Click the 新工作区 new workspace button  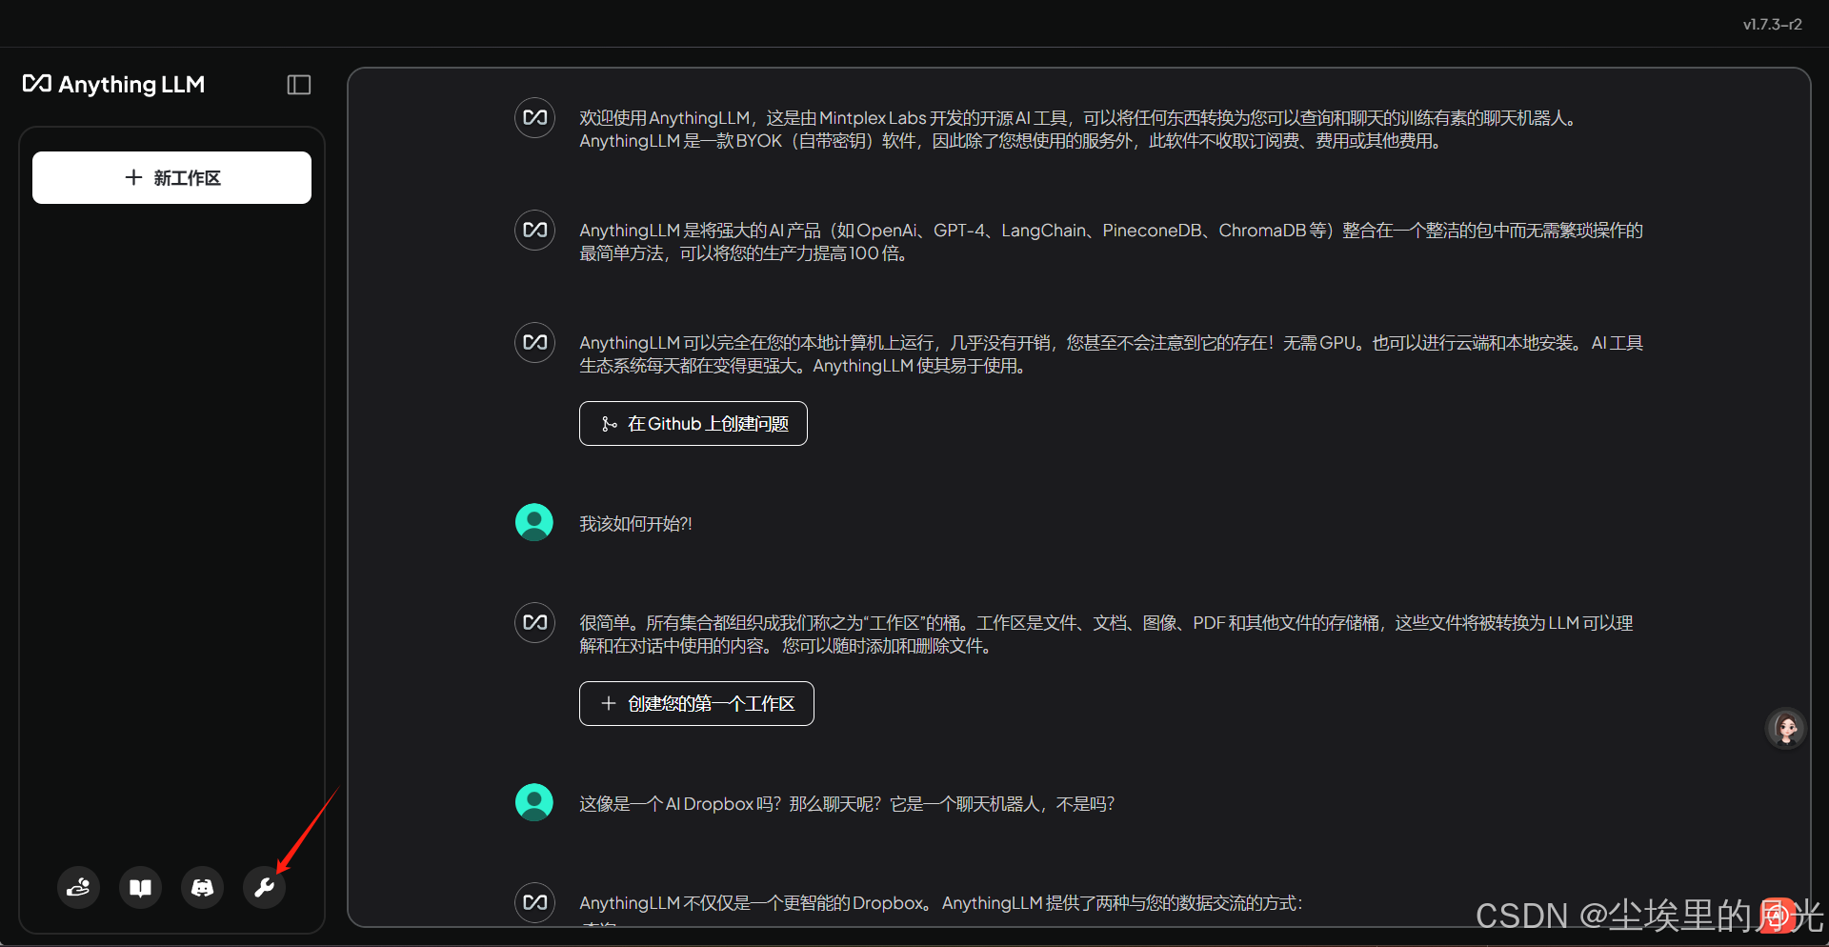click(x=171, y=177)
